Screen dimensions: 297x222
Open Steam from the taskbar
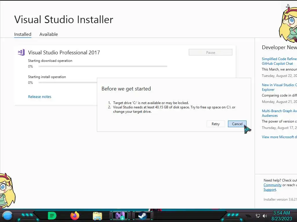[x=142, y=216]
